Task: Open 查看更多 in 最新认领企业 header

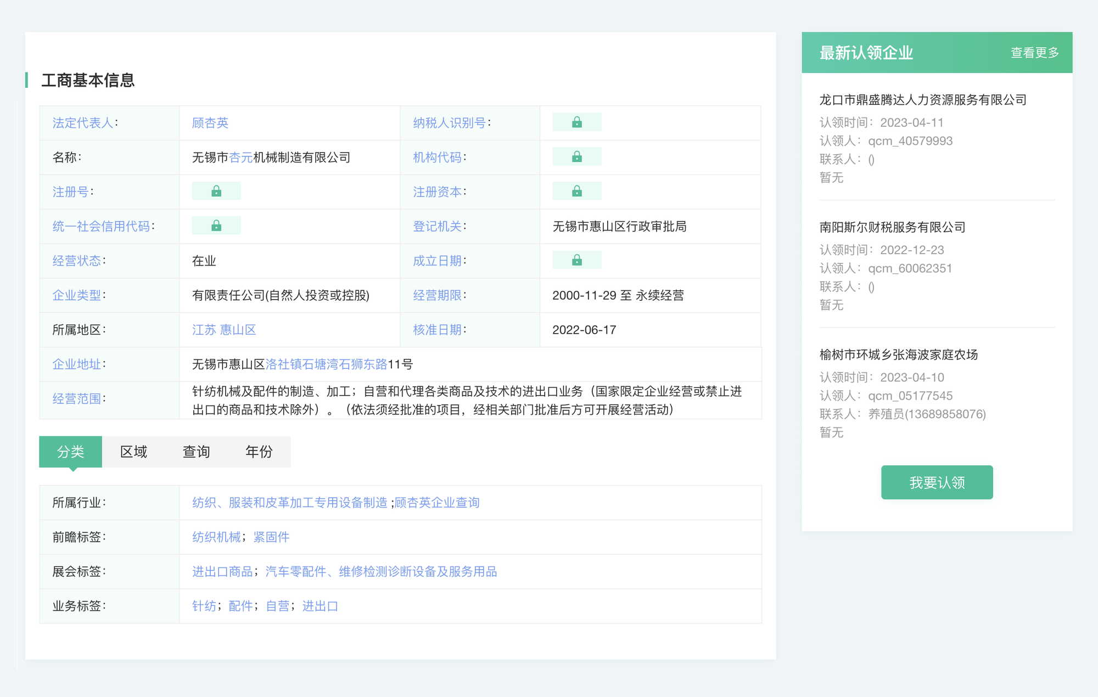Action: [1034, 53]
